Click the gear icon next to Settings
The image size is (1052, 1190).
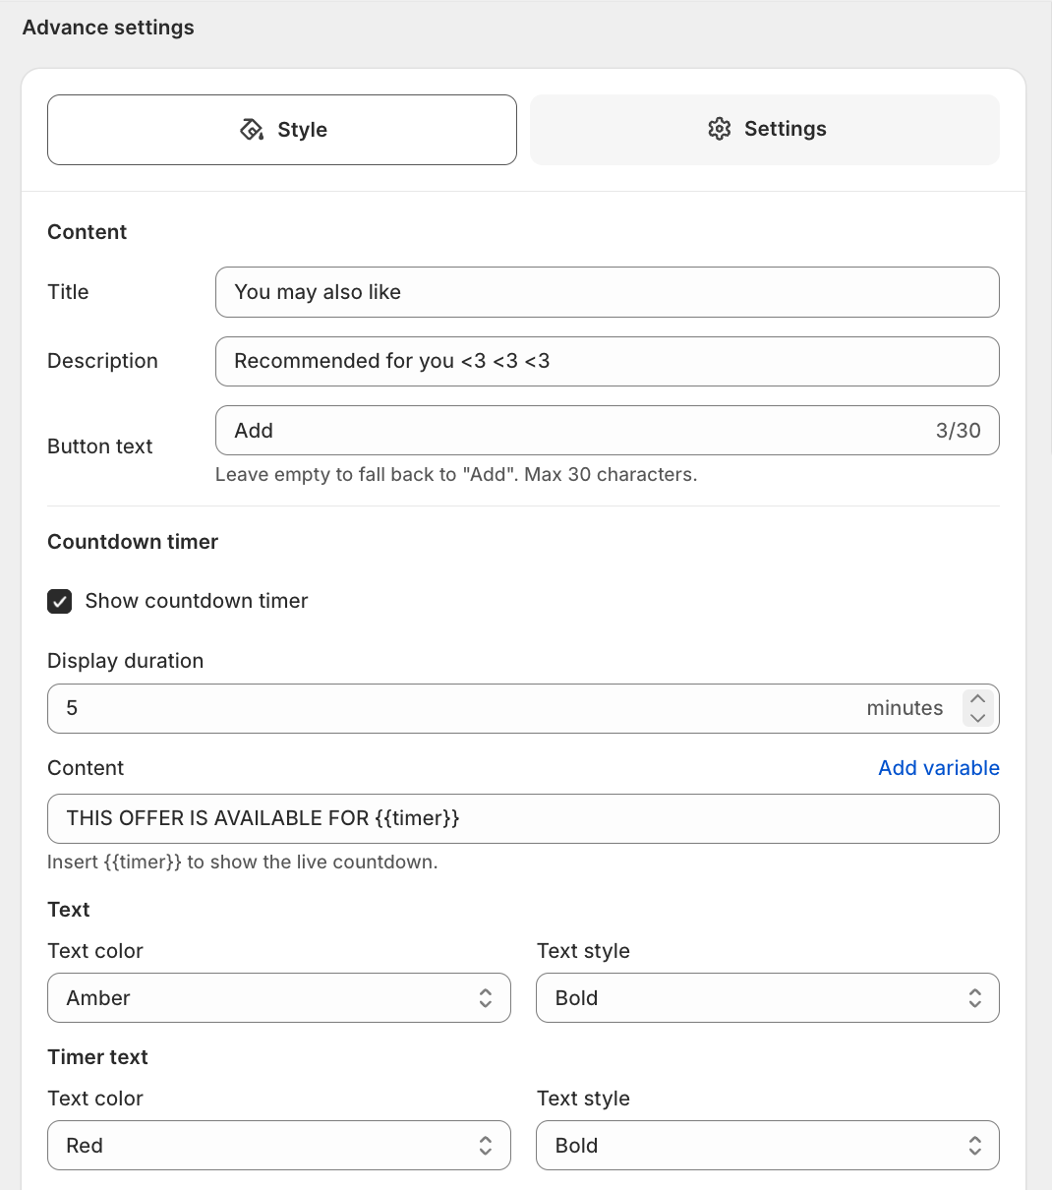tap(720, 129)
